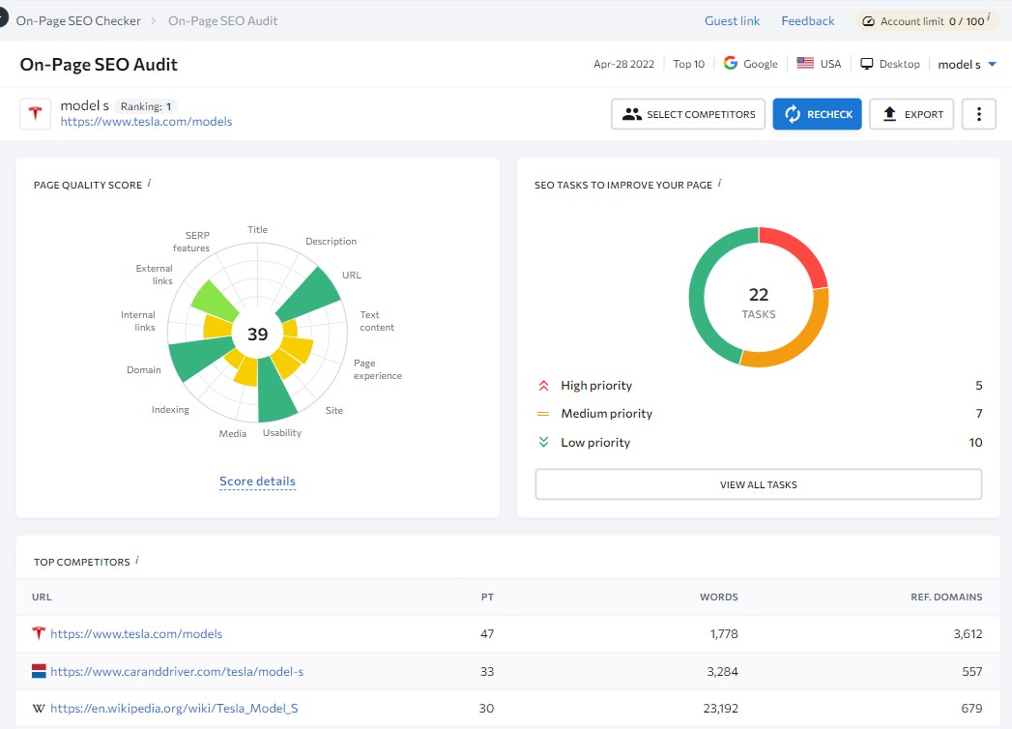Sort by REF. DOMAINS column header

pyautogui.click(x=946, y=597)
